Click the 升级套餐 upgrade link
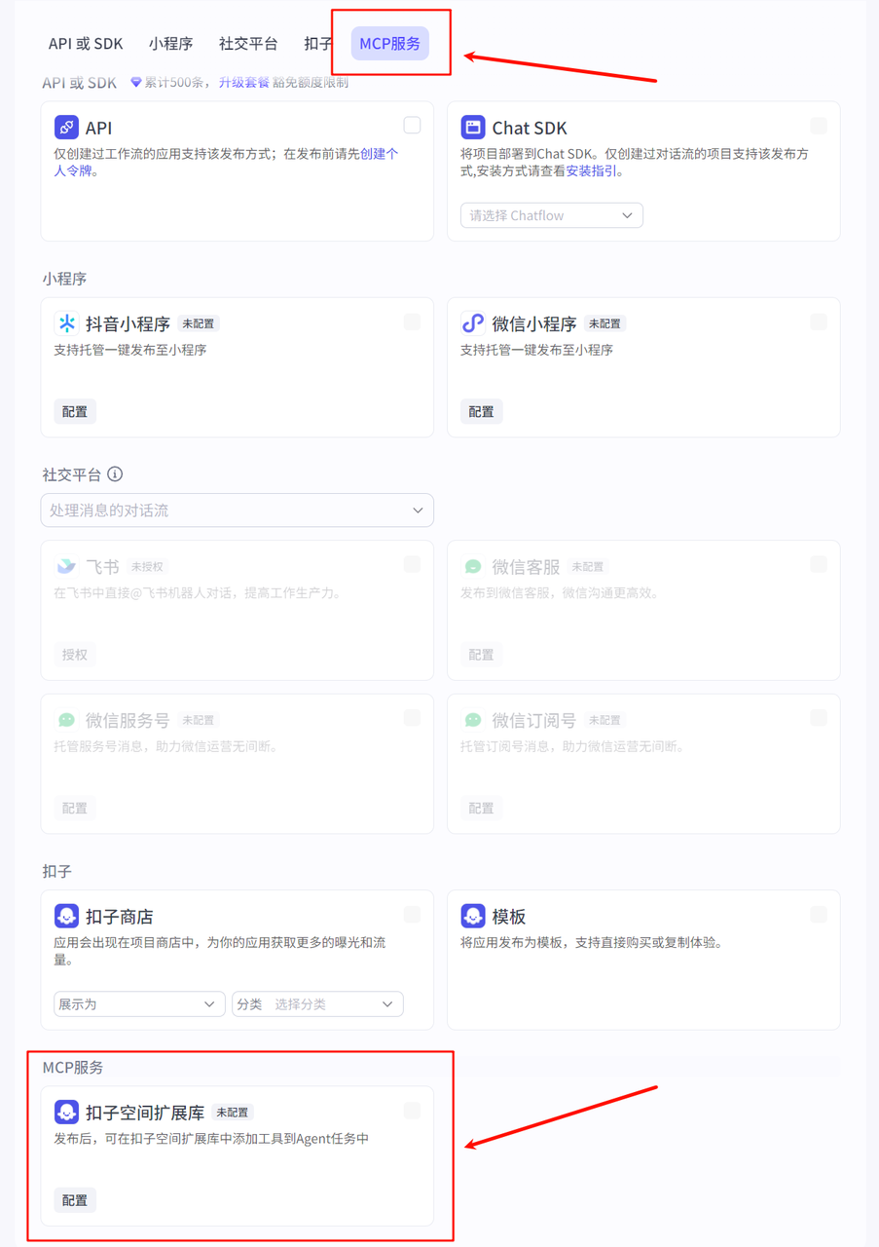879x1247 pixels. pos(243,83)
